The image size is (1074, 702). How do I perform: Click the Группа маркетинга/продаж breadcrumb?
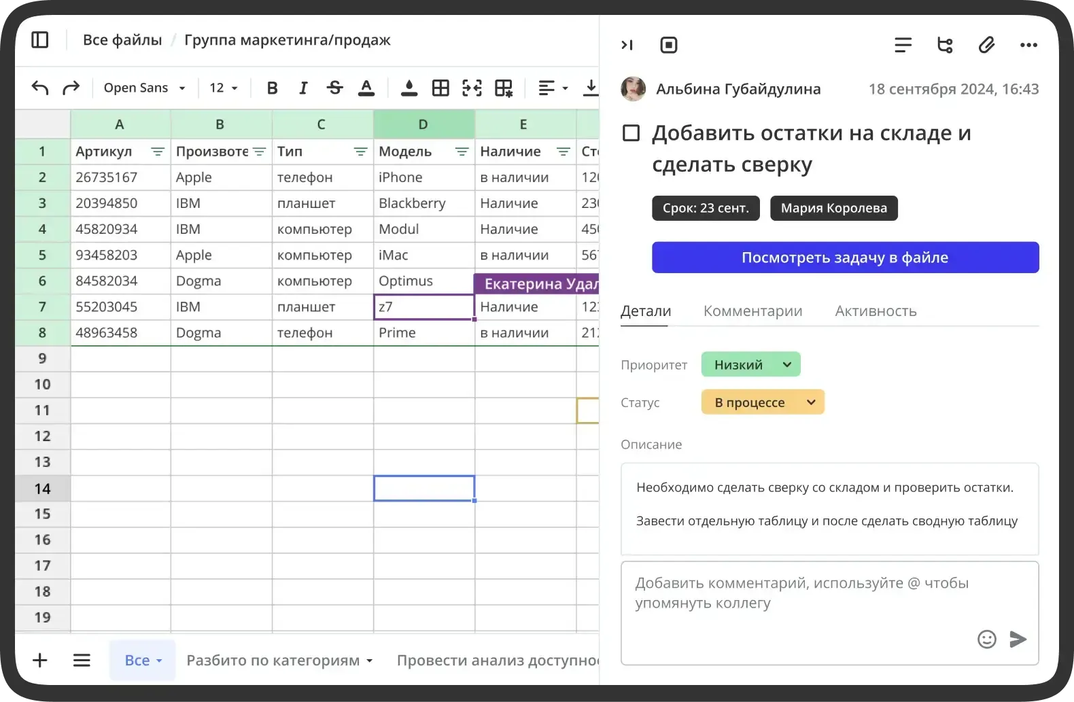click(288, 40)
